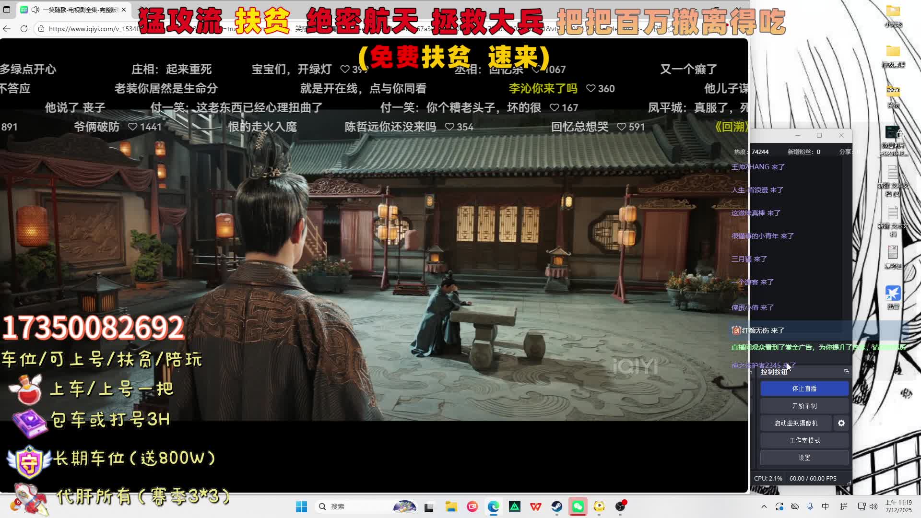Open 迅雷 desktop shortcut icon

[x=893, y=294]
